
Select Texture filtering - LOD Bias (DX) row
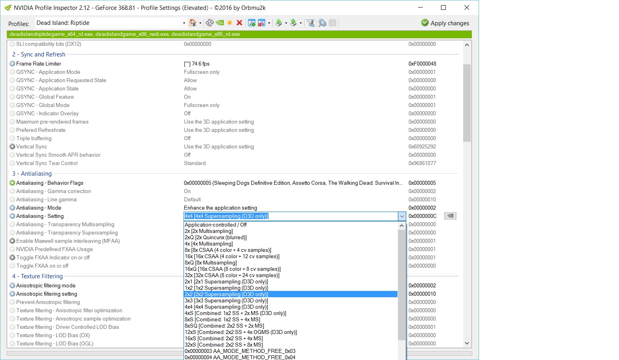(x=96, y=335)
